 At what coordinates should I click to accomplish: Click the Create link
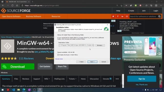(131, 11)
